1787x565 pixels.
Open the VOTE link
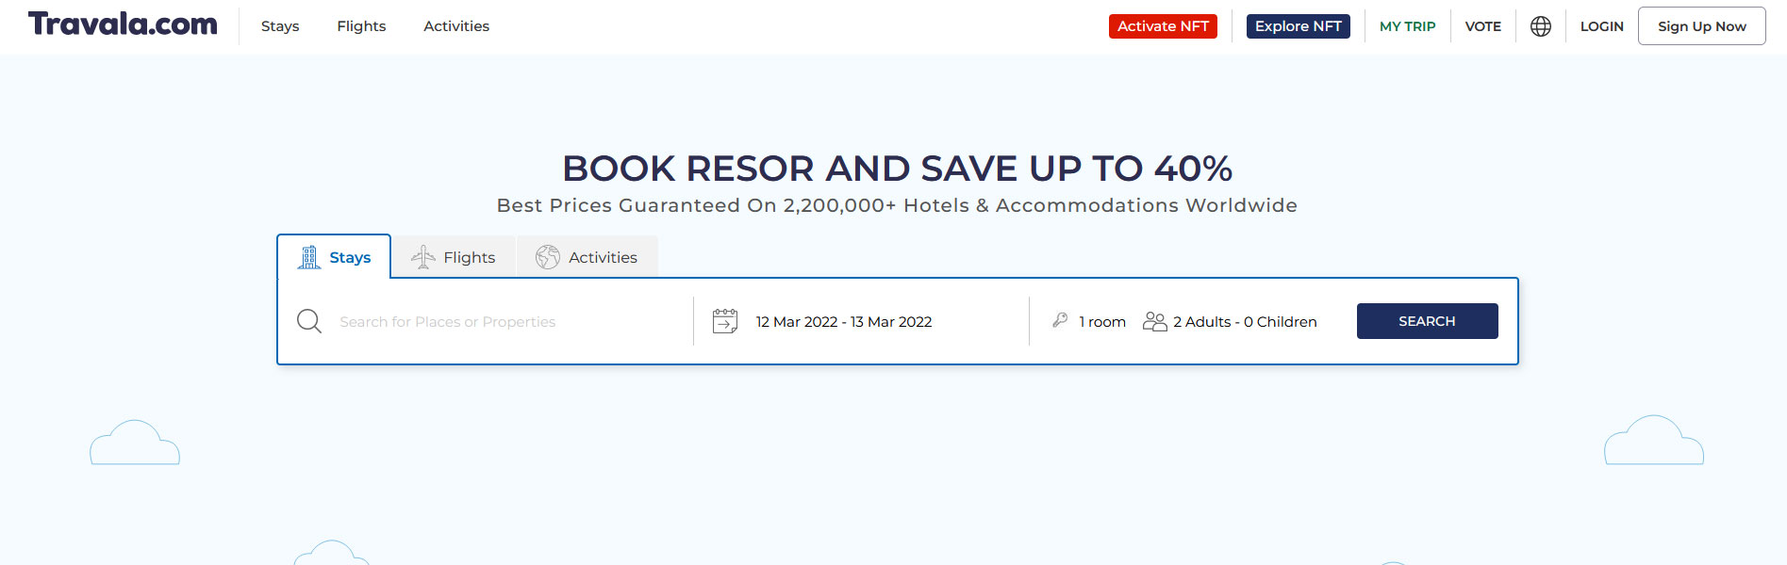point(1483,26)
